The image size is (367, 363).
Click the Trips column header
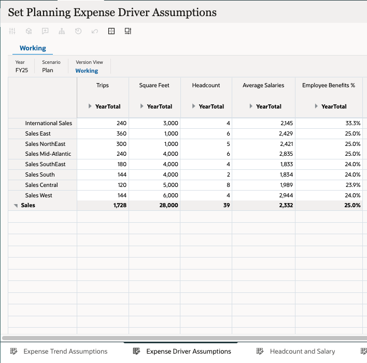point(103,85)
